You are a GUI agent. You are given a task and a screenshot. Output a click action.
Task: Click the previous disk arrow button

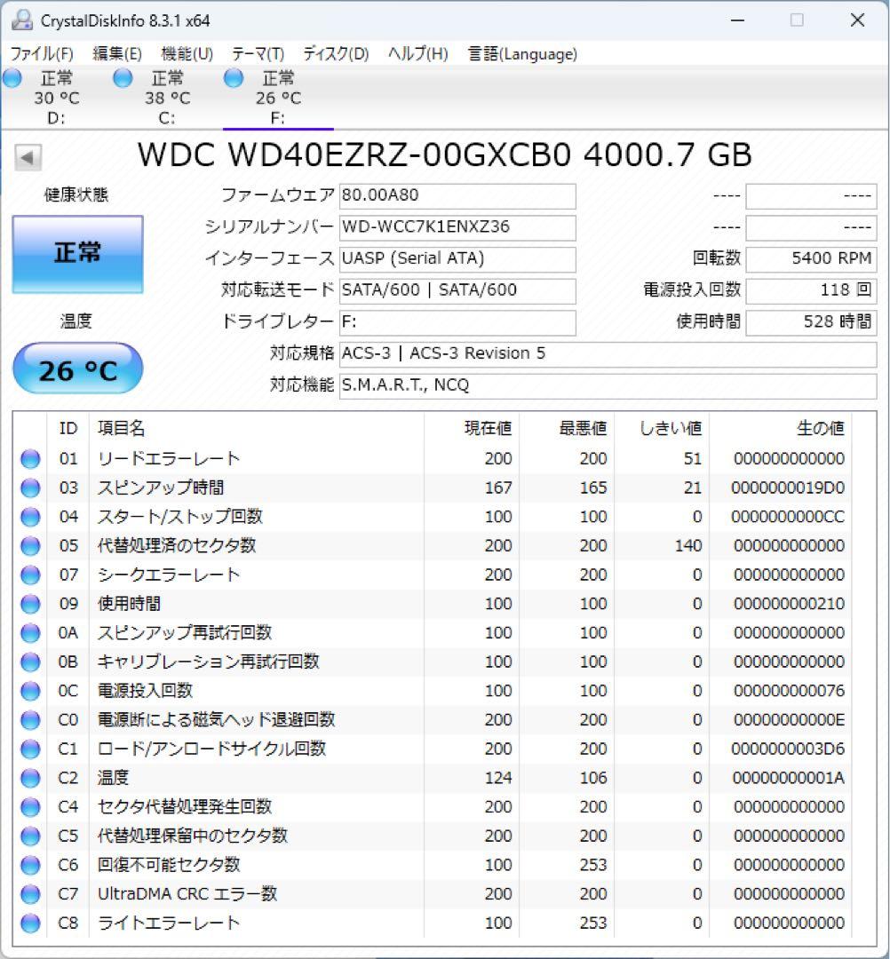pos(28,158)
